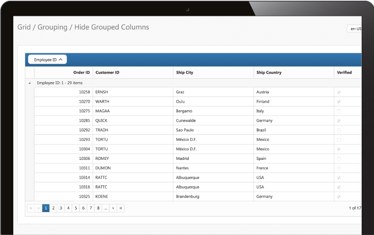The width and height of the screenshot is (374, 235).
Task: Toggle Verified checkbox for order 10275
Action: (x=338, y=111)
